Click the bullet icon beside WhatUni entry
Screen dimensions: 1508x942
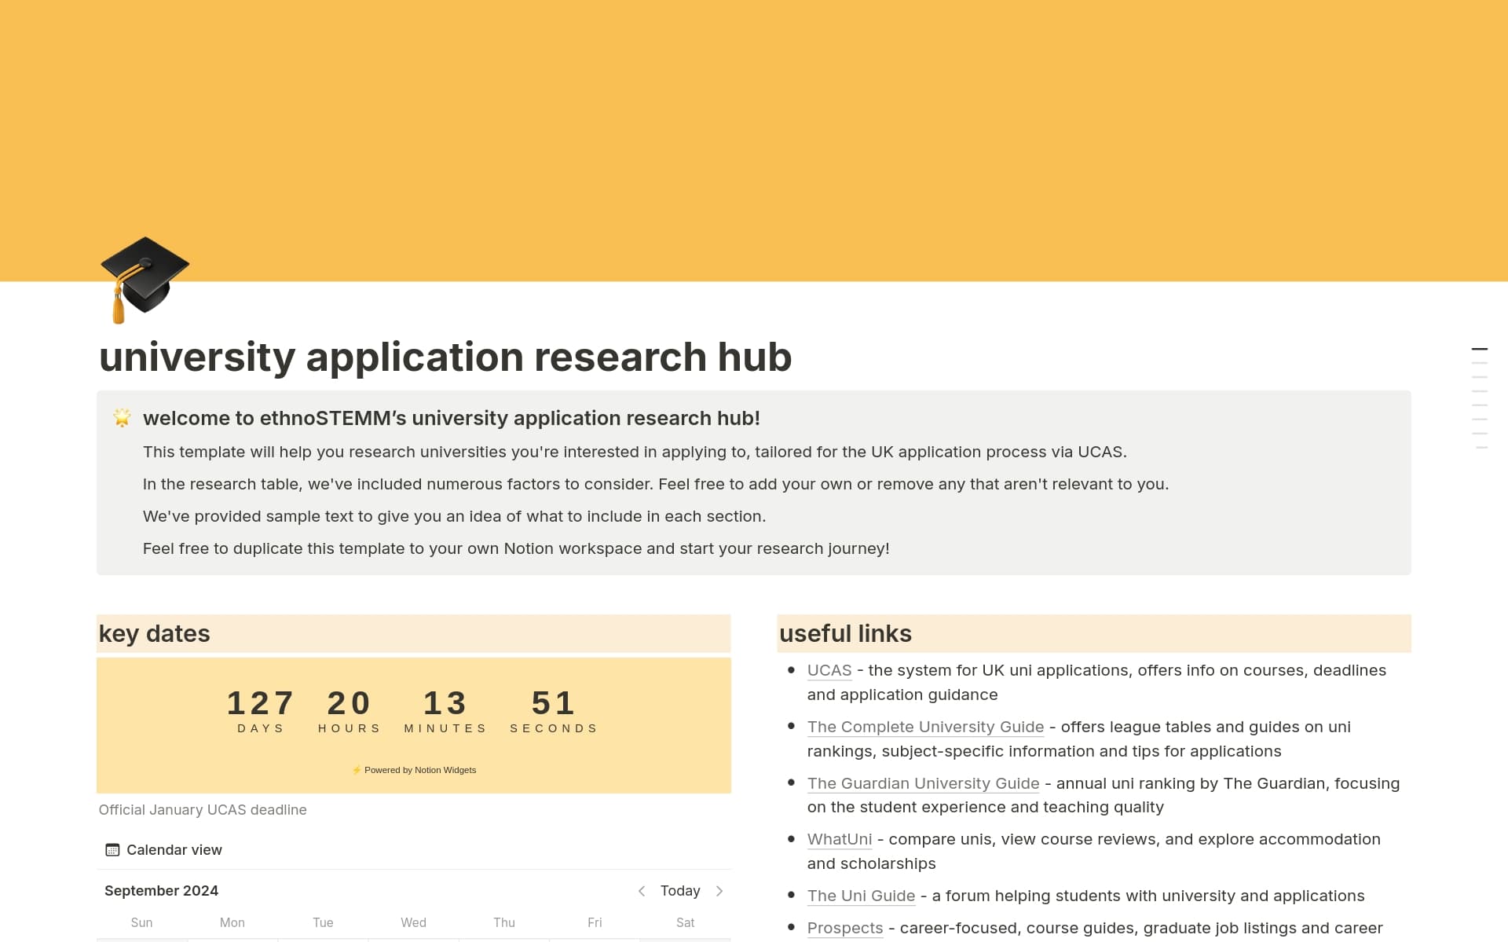point(791,838)
